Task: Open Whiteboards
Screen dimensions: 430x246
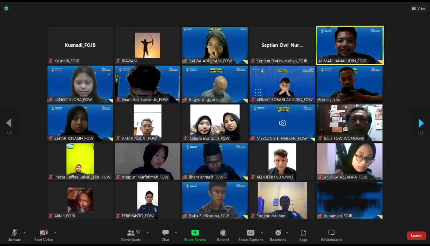Action: click(x=331, y=235)
